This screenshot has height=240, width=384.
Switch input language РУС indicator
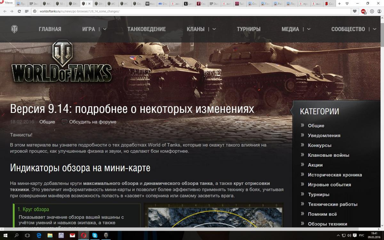pyautogui.click(x=362, y=236)
